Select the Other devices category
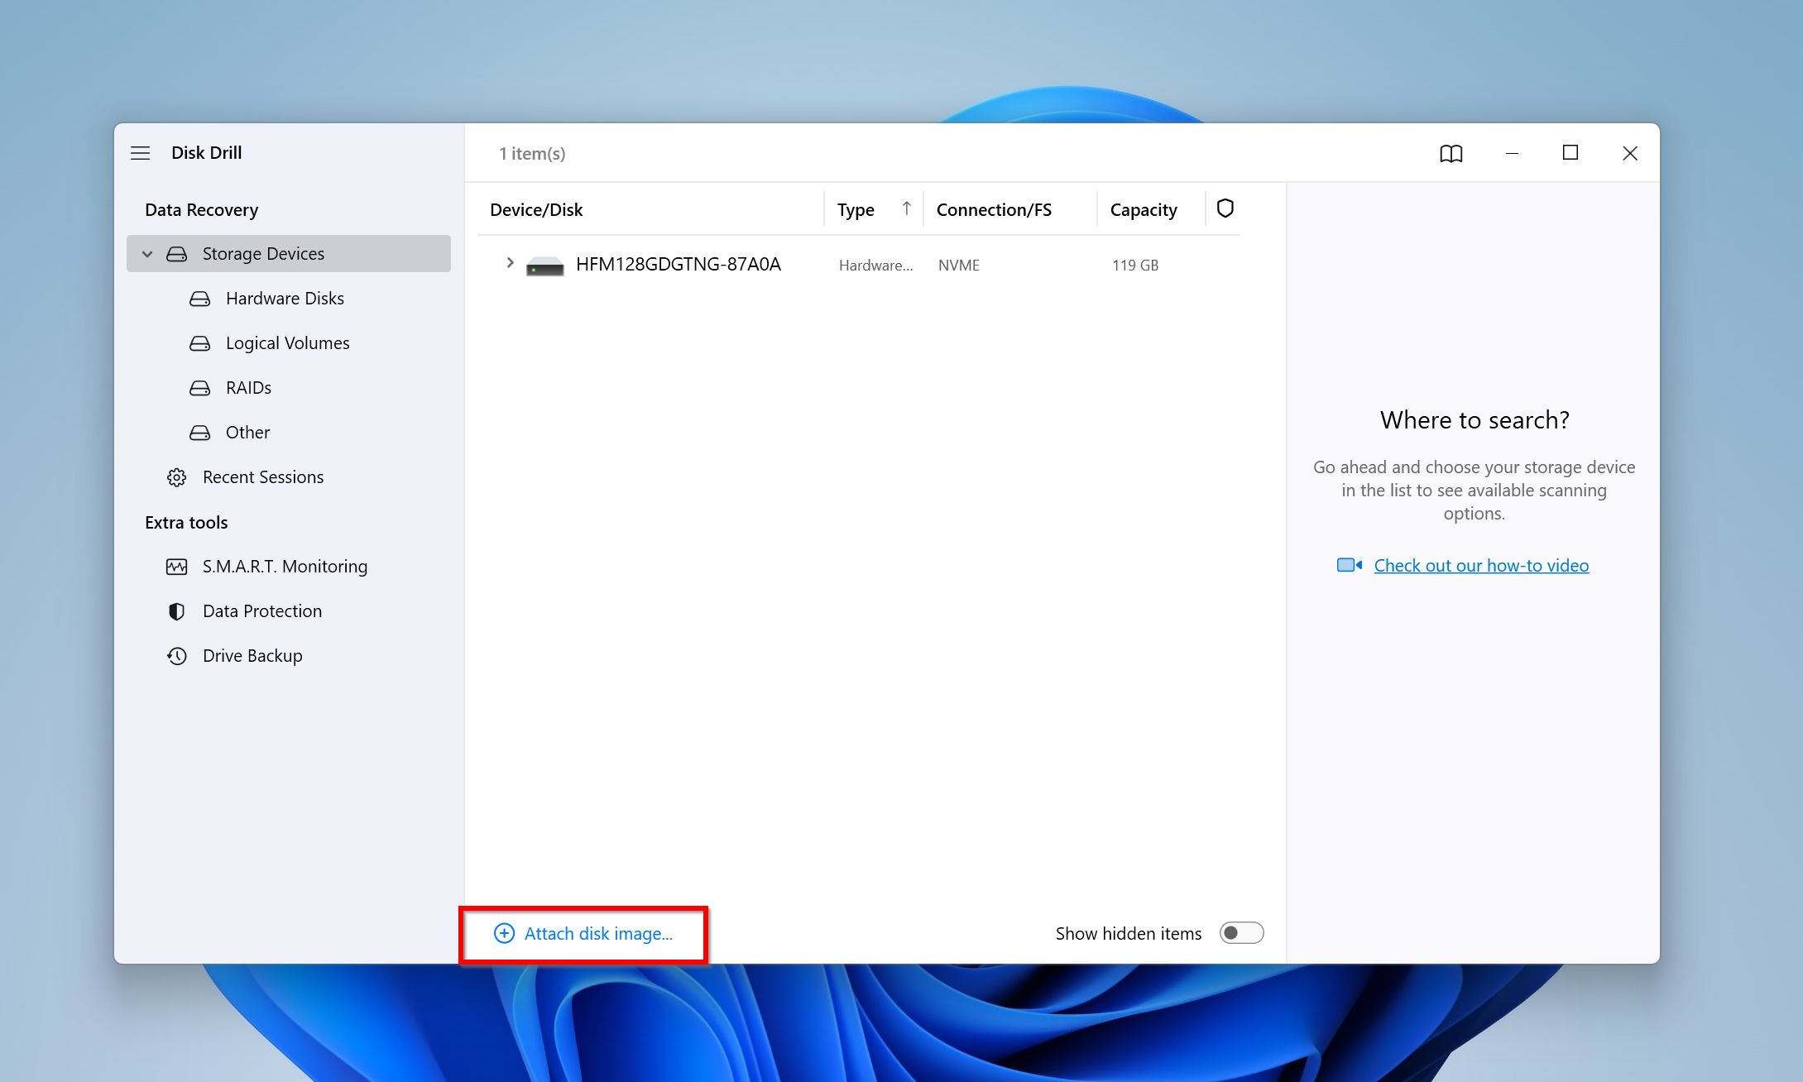This screenshot has width=1803, height=1082. (x=247, y=433)
